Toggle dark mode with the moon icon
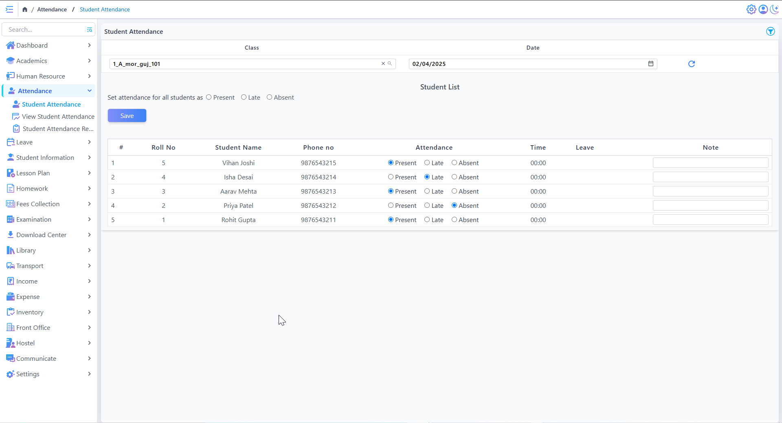Image resolution: width=782 pixels, height=423 pixels. [774, 9]
